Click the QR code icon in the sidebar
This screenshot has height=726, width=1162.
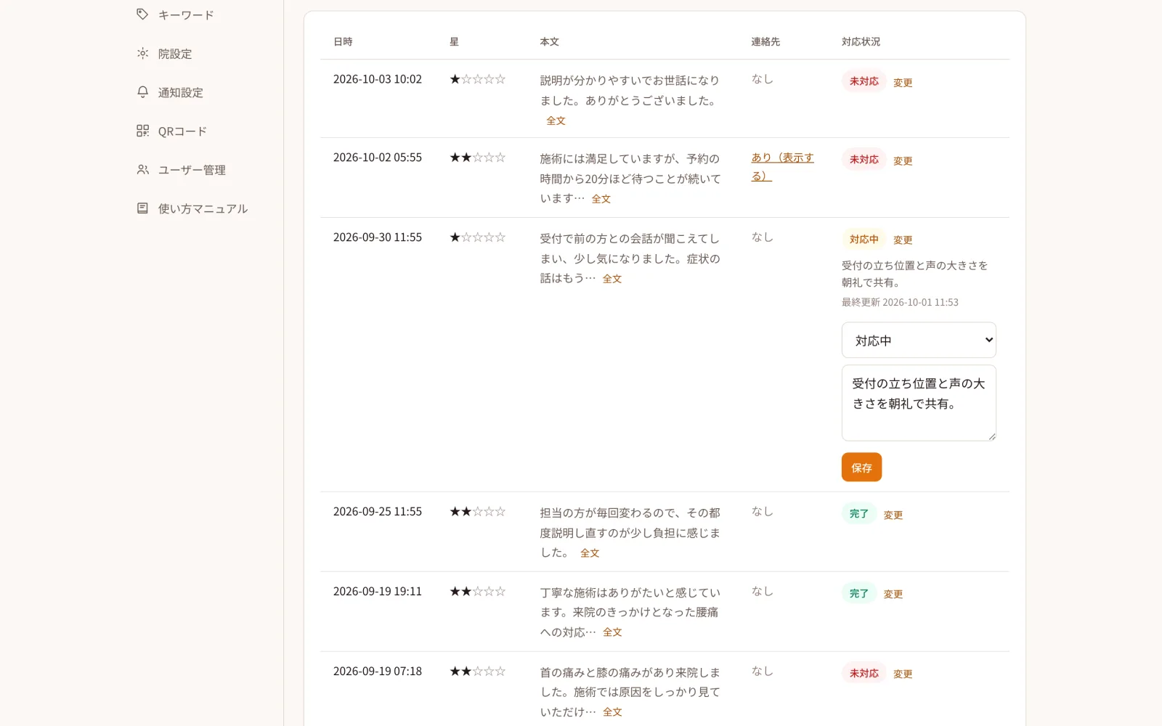pos(142,131)
